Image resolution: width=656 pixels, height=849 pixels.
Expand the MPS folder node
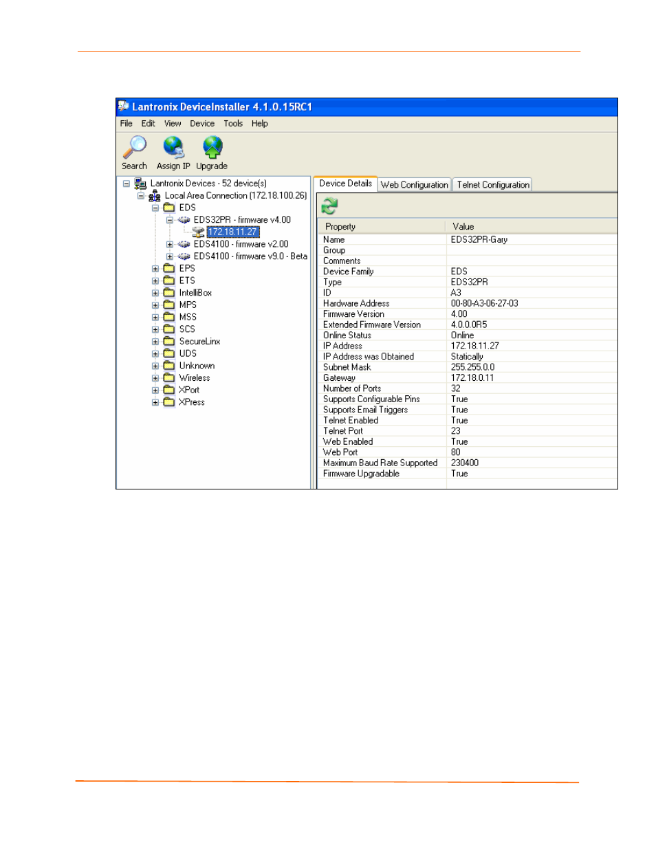pos(155,305)
